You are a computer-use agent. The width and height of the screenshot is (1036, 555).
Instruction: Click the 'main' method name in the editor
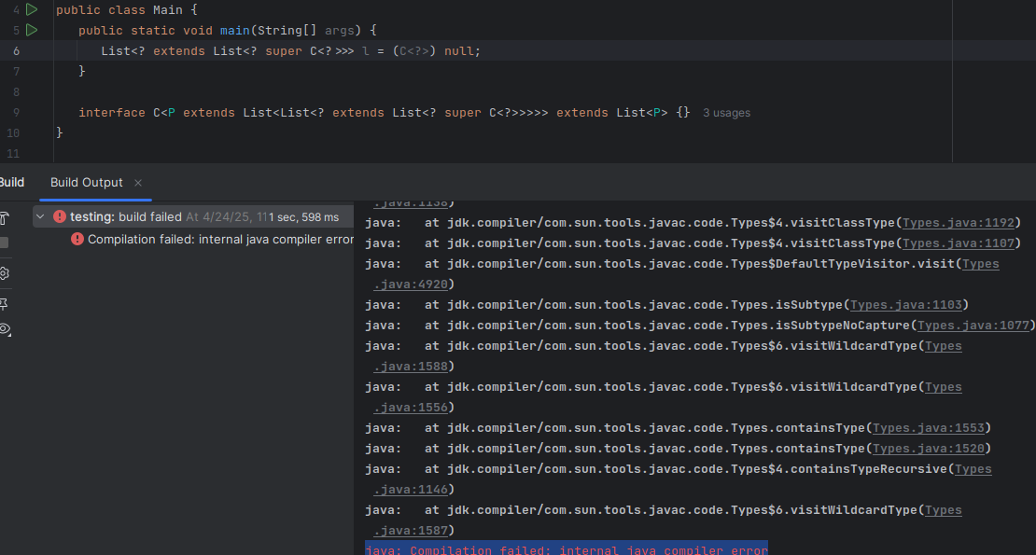pyautogui.click(x=235, y=31)
